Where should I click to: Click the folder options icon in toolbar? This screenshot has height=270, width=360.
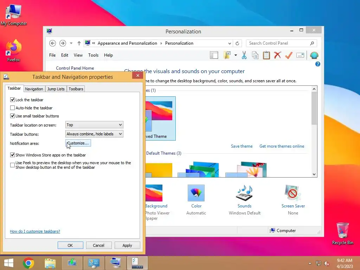point(227,55)
